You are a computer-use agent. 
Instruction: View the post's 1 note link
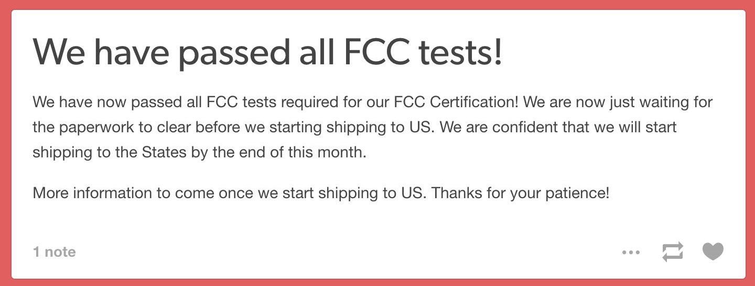tap(55, 252)
